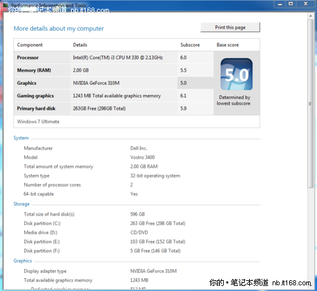Click the Graphics section heading below Storage
The height and width of the screenshot is (291, 317).
(x=23, y=261)
